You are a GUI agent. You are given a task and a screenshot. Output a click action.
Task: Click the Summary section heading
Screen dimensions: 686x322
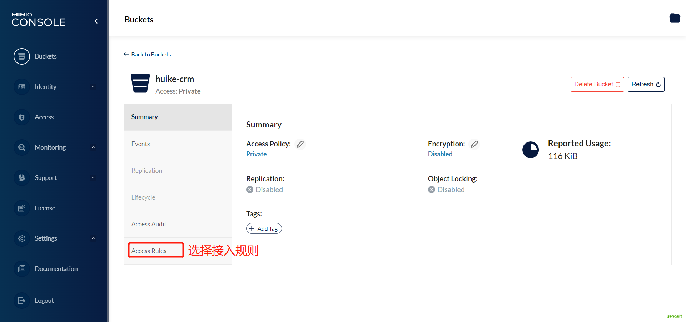264,125
